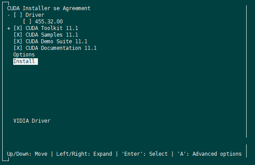Select the CUDA Samples 11.1 label

[x=52, y=35]
